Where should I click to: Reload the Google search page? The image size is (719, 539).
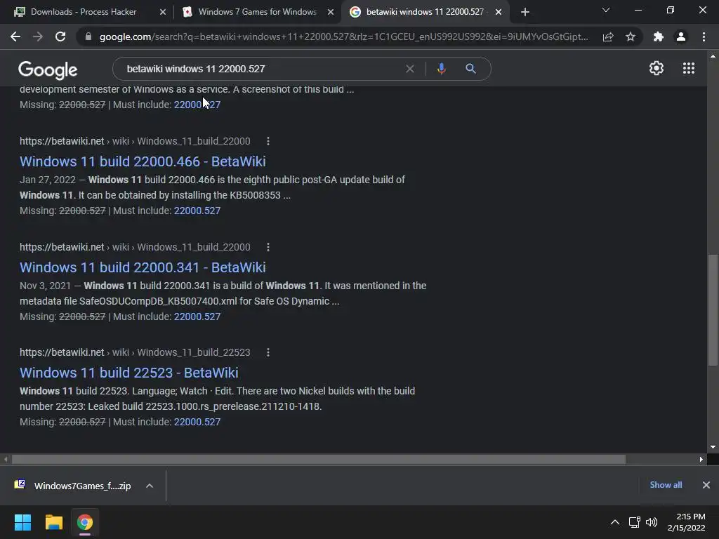[x=60, y=36]
